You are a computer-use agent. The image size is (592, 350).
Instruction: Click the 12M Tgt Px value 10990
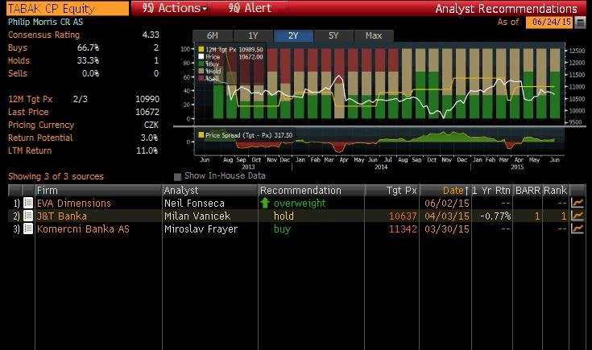[x=147, y=99]
